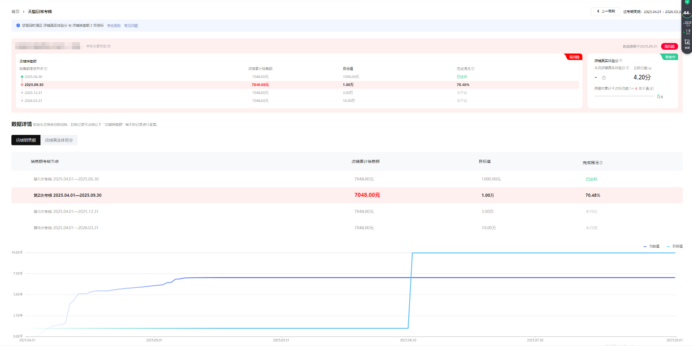
Task: Click help icon beside 完成情况 table header
Action: click(601, 163)
